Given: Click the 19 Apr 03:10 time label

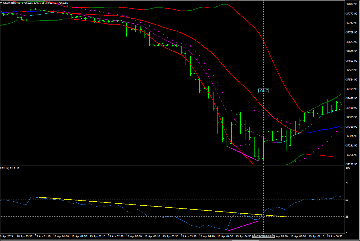Looking at the screenshot, I should [152, 236].
